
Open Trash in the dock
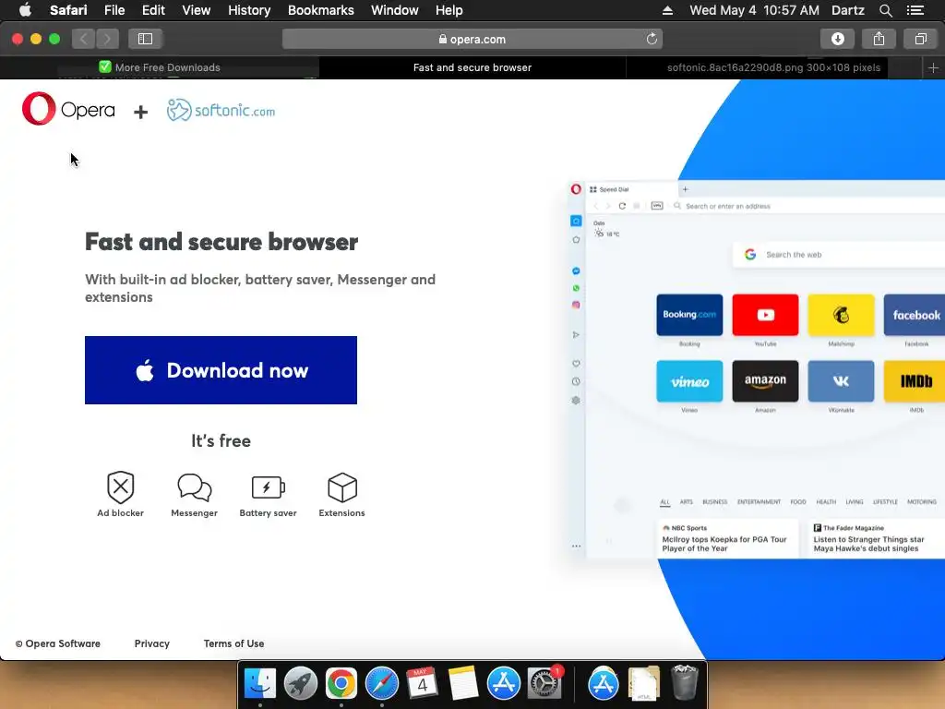684,683
